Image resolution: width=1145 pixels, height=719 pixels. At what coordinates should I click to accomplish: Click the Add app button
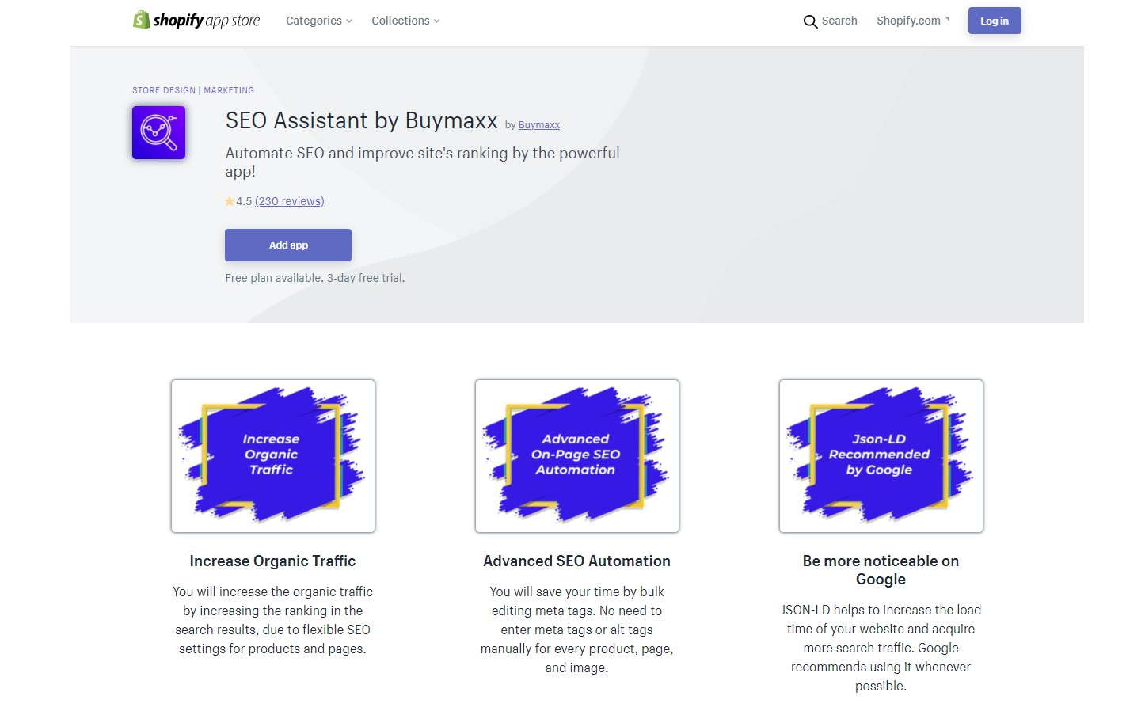[288, 245]
